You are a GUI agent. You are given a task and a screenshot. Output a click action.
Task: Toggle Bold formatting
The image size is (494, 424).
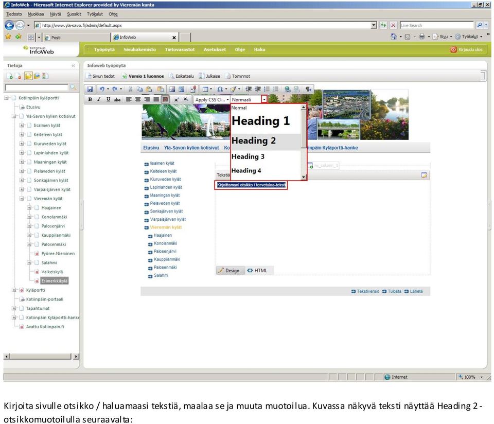(90, 99)
